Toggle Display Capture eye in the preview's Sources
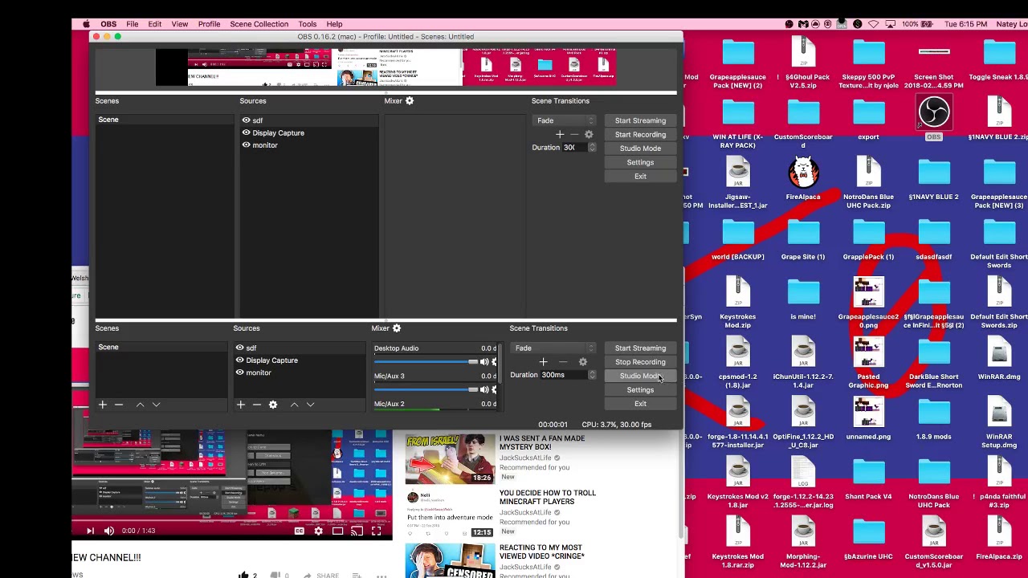Viewport: 1028px width, 578px height. pyautogui.click(x=246, y=132)
